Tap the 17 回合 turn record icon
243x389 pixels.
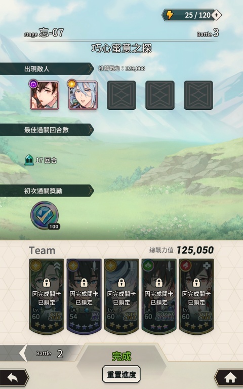coord(29,160)
